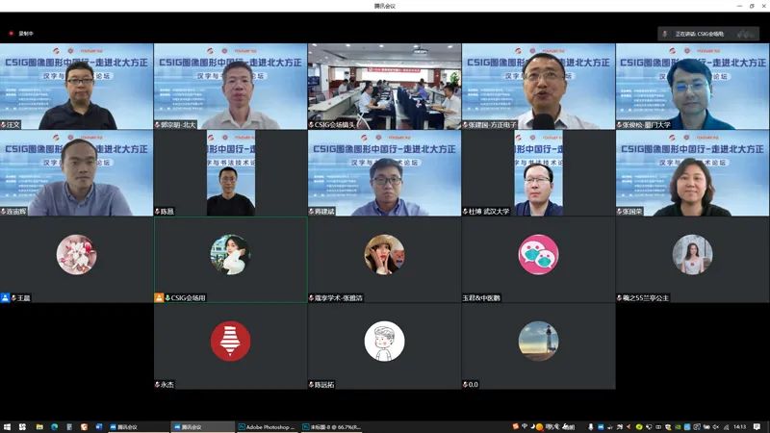Select 郭宗明-北大 video tile

[230, 87]
